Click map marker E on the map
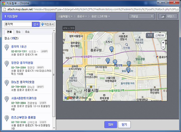The image size is (181, 132). [129, 64]
